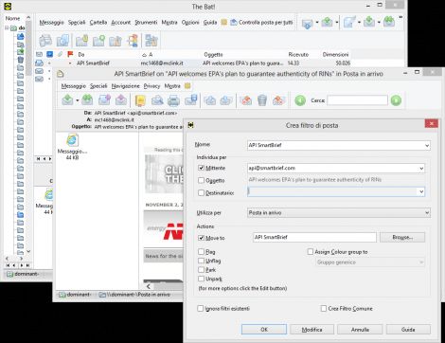Open the Nome combo box dropdown arrow
Viewport: 445px width, 343px height.
427,145
